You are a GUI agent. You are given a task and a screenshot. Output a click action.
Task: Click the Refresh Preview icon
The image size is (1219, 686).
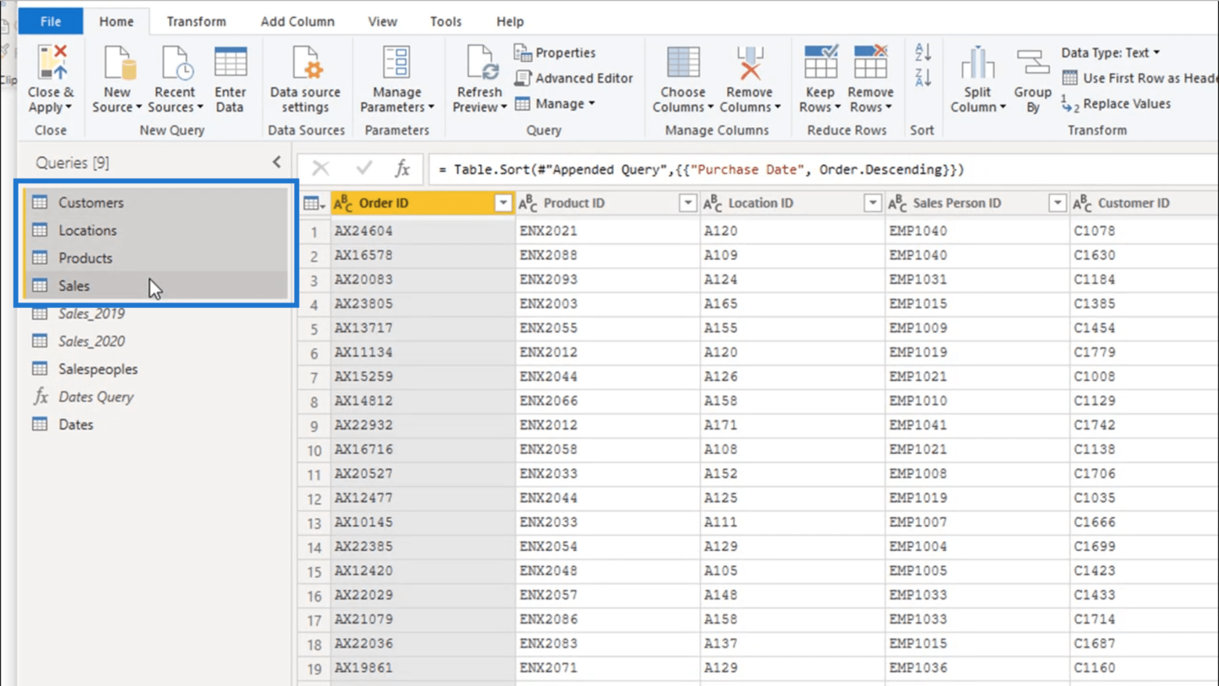(481, 62)
